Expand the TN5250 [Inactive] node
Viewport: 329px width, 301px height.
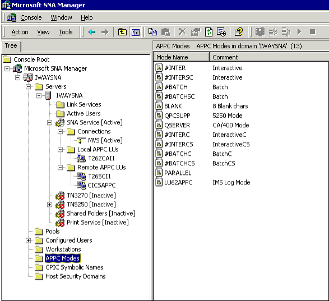click(x=49, y=205)
